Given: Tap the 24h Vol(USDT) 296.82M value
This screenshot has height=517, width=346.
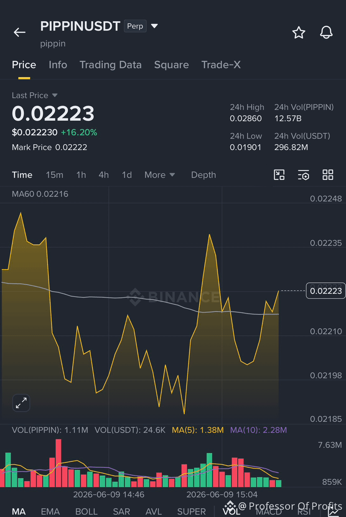Looking at the screenshot, I should point(291,147).
